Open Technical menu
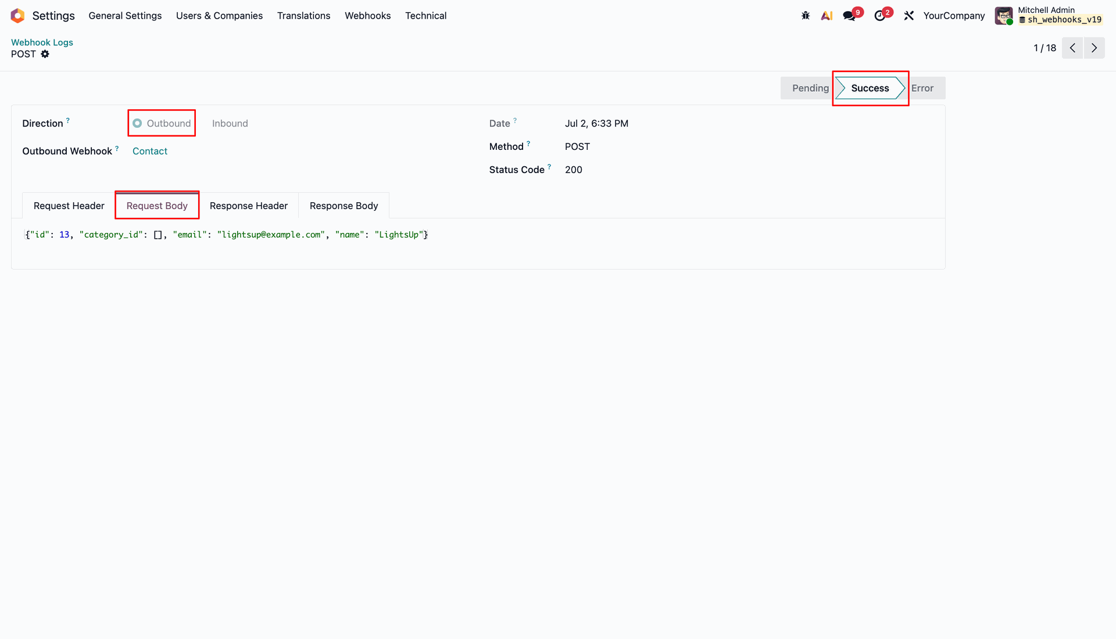 click(x=425, y=16)
